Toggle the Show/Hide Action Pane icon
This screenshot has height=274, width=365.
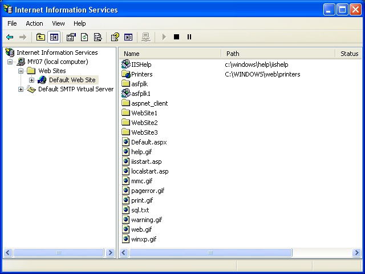click(x=128, y=37)
